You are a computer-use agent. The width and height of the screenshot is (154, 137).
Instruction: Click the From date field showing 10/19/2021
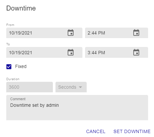click(x=44, y=33)
